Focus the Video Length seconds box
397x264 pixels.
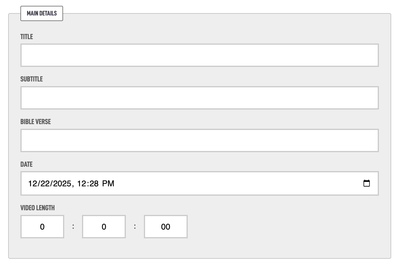click(x=166, y=227)
